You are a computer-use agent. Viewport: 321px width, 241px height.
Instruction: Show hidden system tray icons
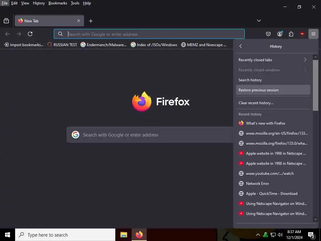tap(258, 235)
